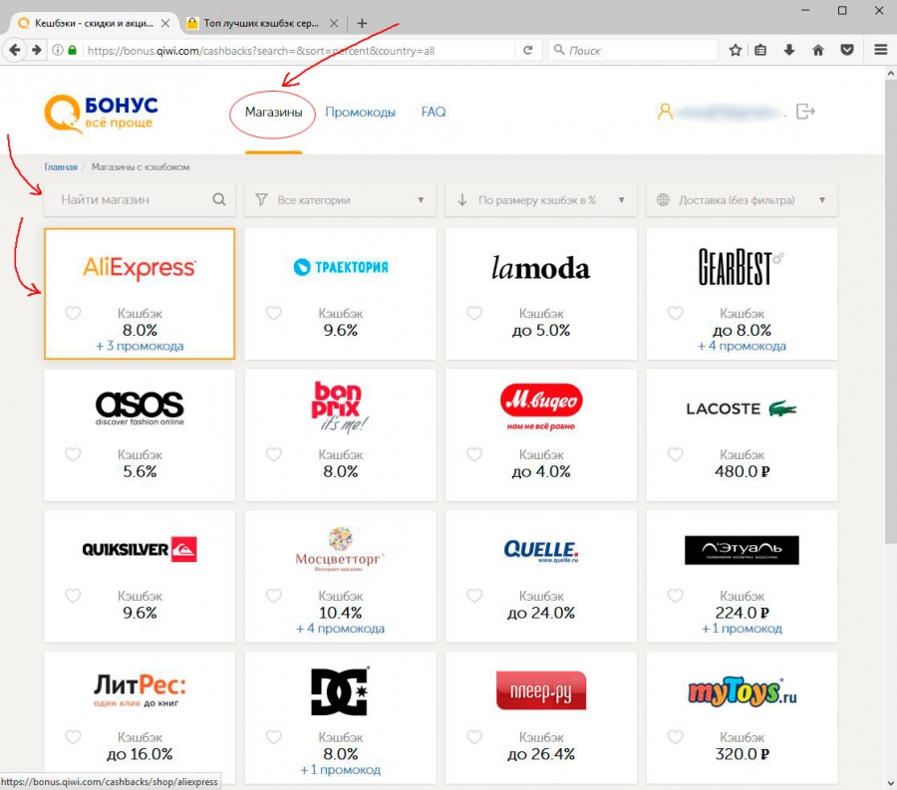Screen dimensions: 897x790
Task: Open the browser hamburger menu
Action: (x=881, y=50)
